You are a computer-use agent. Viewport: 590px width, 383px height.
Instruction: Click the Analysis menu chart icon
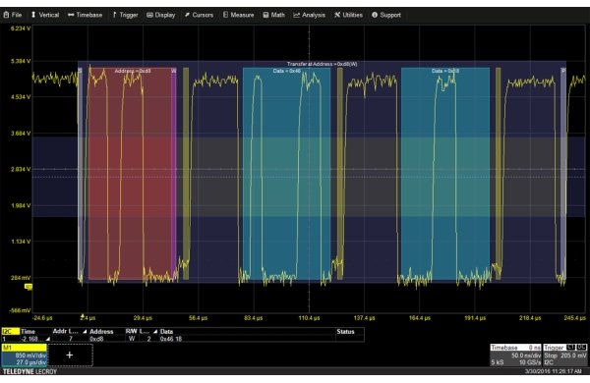click(x=297, y=15)
